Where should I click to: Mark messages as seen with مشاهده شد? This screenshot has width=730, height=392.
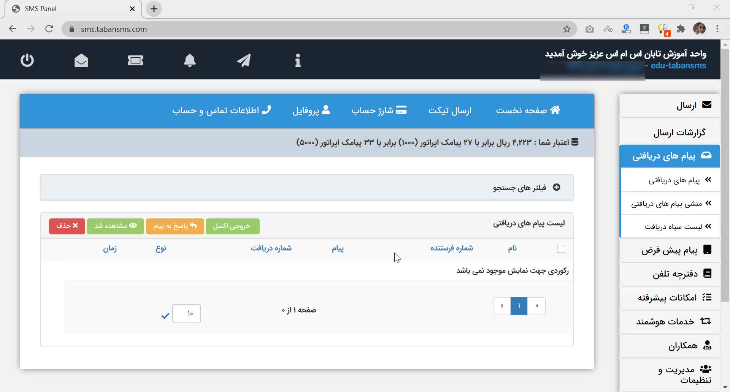[x=115, y=226]
